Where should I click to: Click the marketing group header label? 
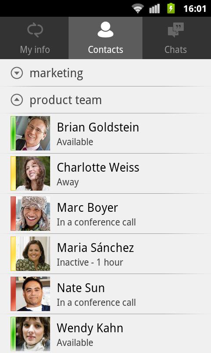(x=56, y=74)
